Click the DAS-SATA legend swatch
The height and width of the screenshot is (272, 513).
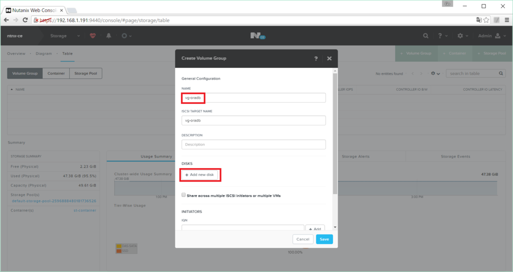119,246
